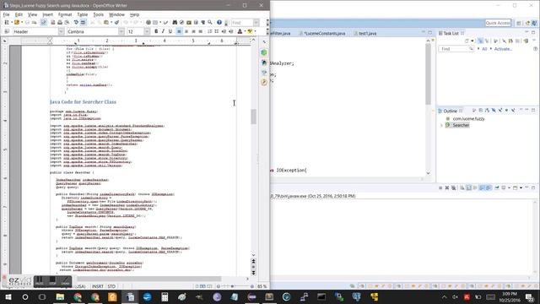This screenshot has width=540, height=304.
Task: Click the All link in Task List
Action: [x=484, y=49]
